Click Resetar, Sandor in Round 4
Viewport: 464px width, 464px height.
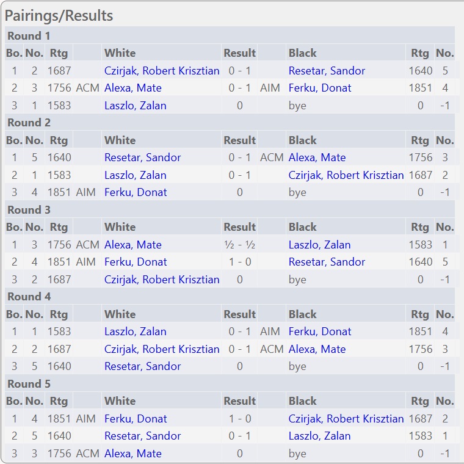pos(142,366)
